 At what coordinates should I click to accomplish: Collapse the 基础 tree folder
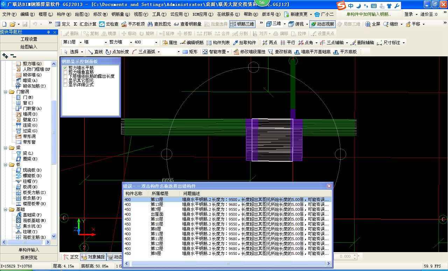[6, 209]
